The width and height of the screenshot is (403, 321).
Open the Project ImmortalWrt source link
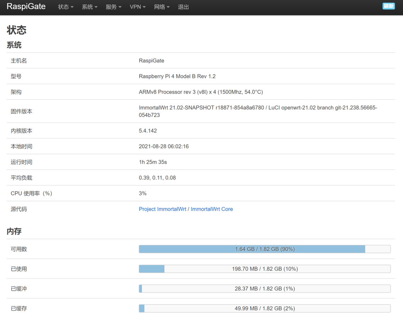point(162,209)
